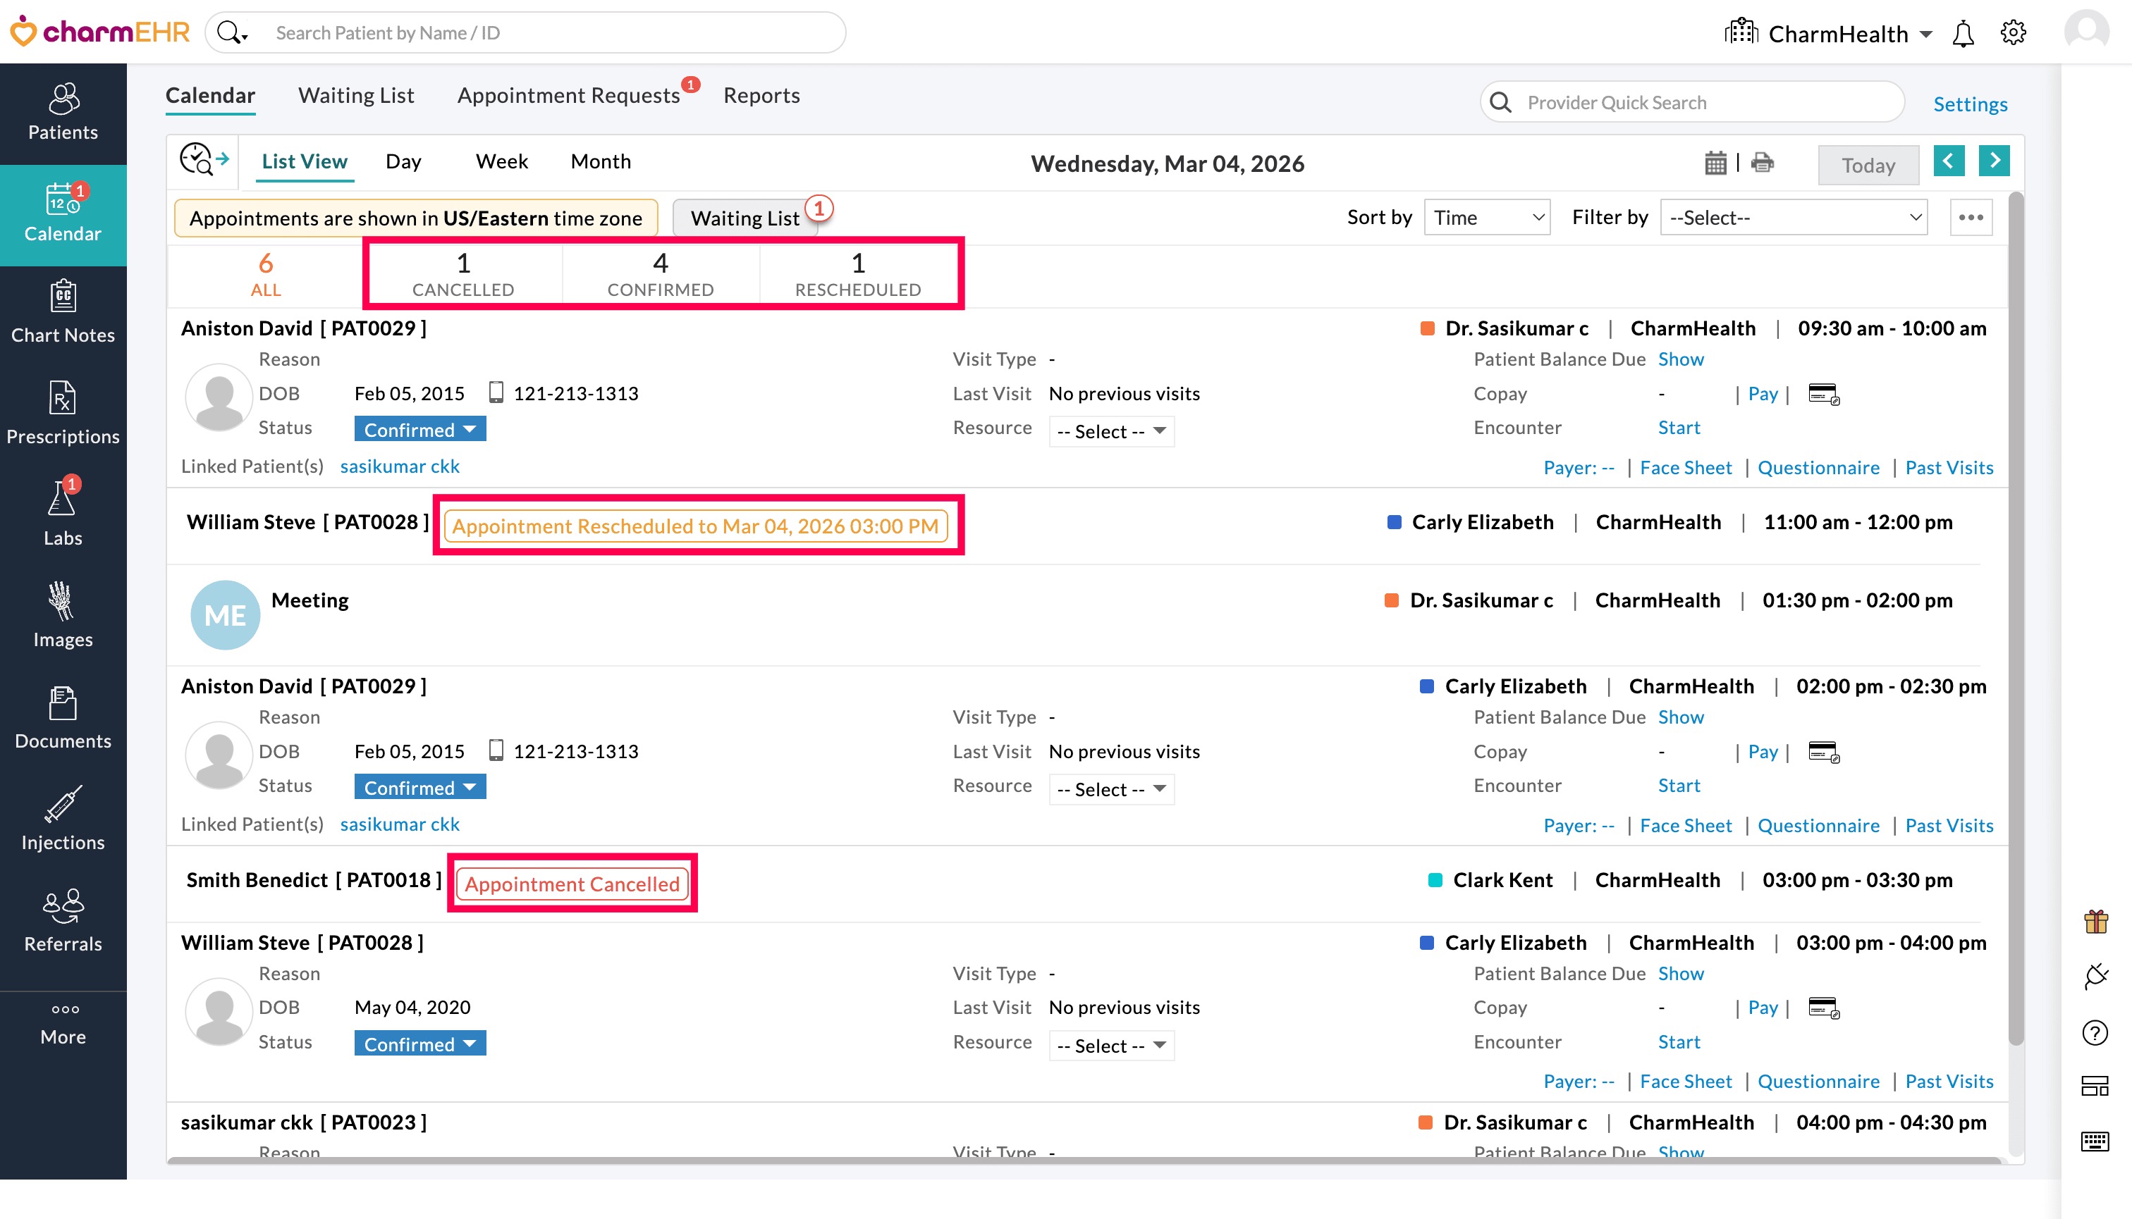Open the Appointment Requests tab

click(x=568, y=95)
